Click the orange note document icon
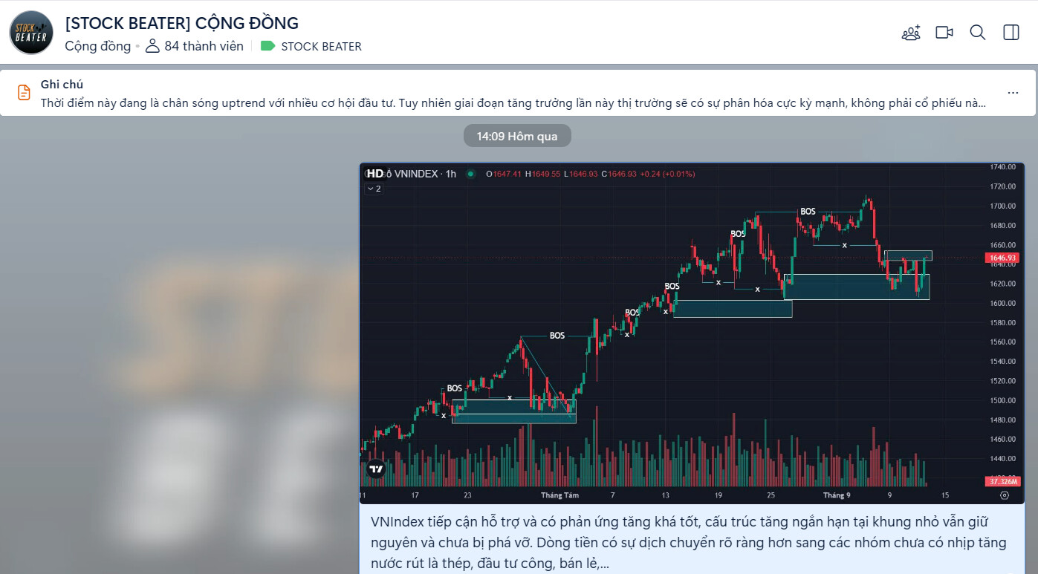 pos(25,93)
